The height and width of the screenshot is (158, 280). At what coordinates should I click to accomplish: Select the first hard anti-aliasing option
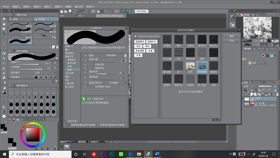tap(36, 77)
